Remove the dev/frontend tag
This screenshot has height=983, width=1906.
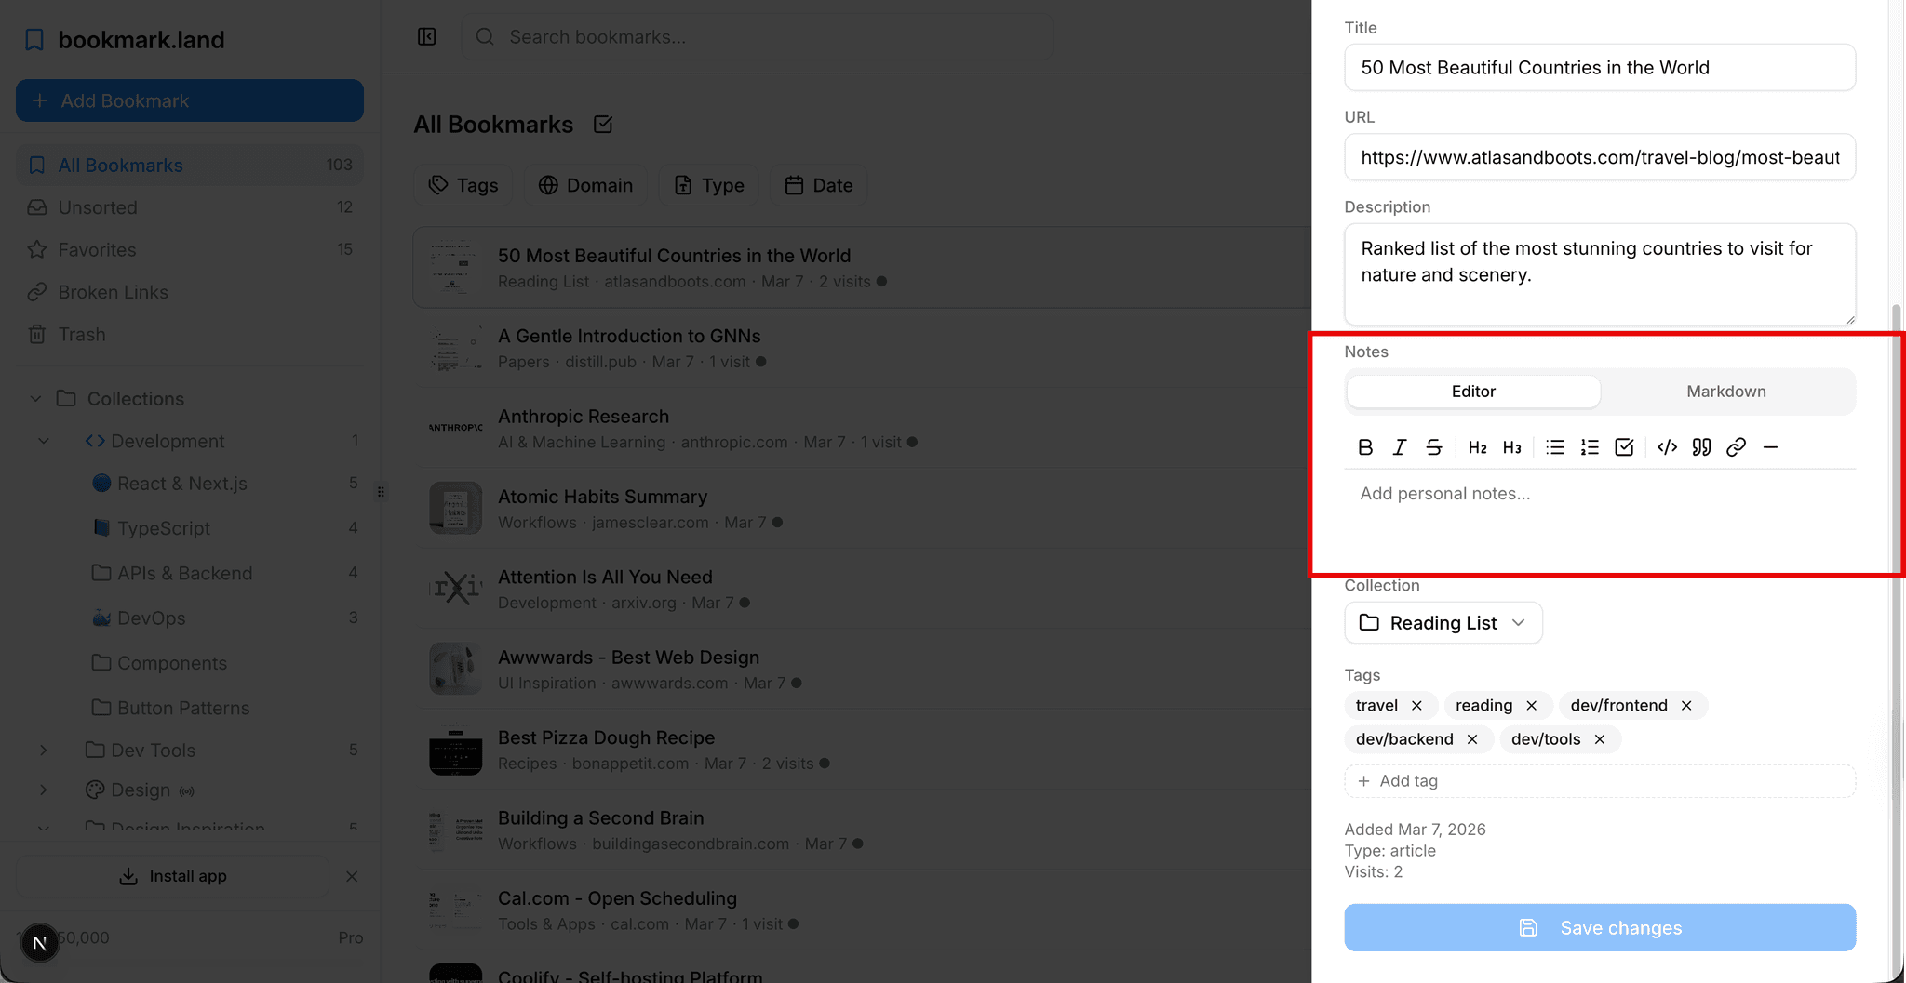point(1686,706)
